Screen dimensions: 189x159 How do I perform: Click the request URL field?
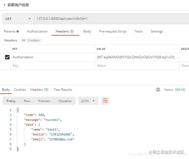point(111,19)
